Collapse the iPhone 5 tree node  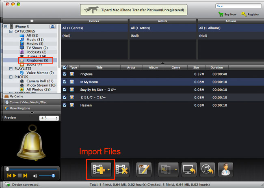point(6,27)
